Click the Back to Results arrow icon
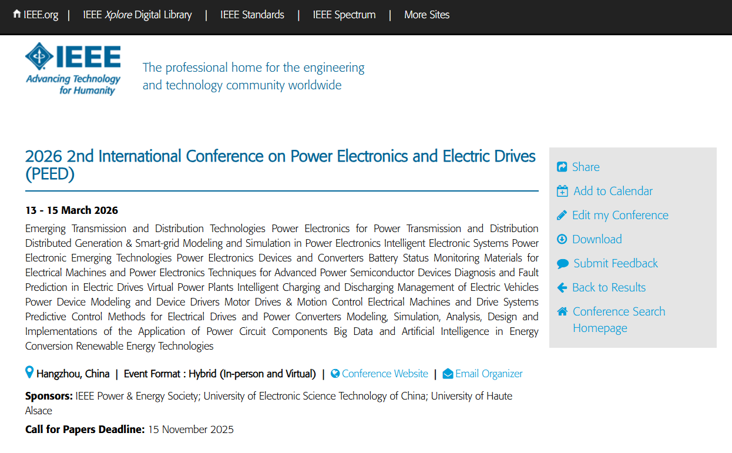 (562, 288)
